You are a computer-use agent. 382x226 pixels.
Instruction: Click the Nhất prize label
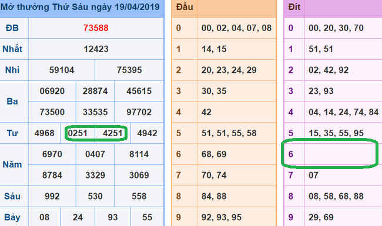point(12,49)
